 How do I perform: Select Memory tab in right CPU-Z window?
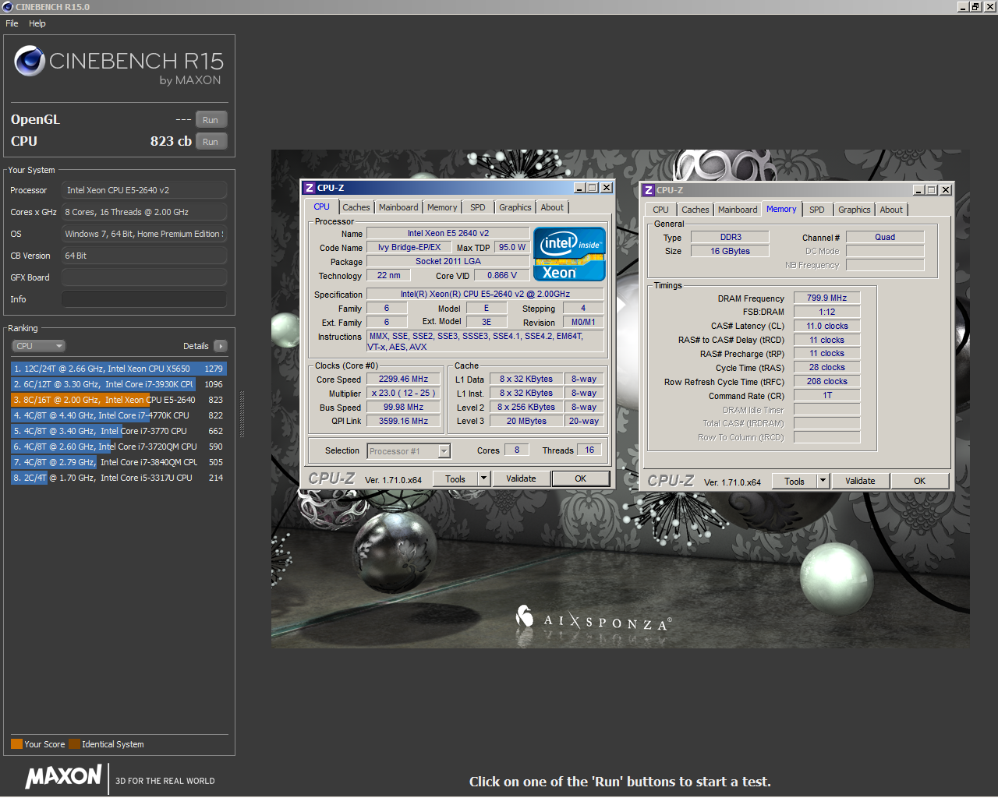781,209
